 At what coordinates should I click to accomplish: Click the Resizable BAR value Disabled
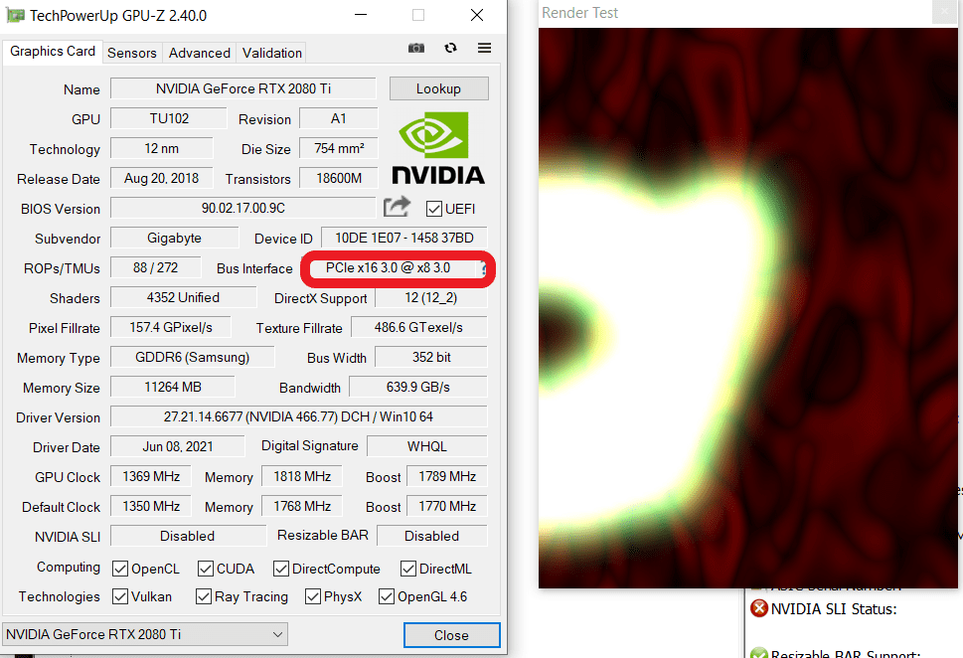point(431,536)
